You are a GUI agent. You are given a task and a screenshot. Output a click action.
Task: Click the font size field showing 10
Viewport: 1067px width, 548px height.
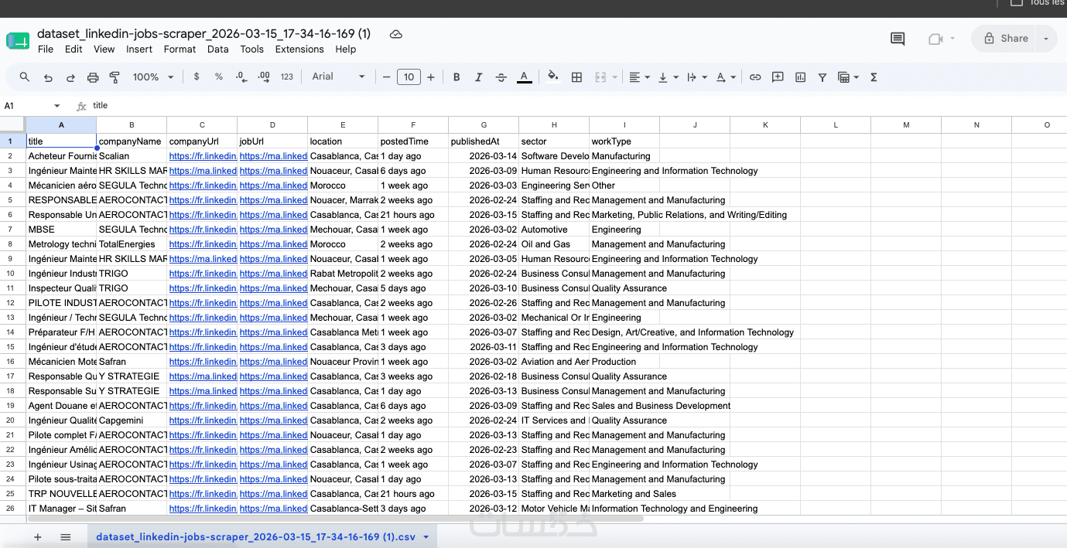pos(409,77)
